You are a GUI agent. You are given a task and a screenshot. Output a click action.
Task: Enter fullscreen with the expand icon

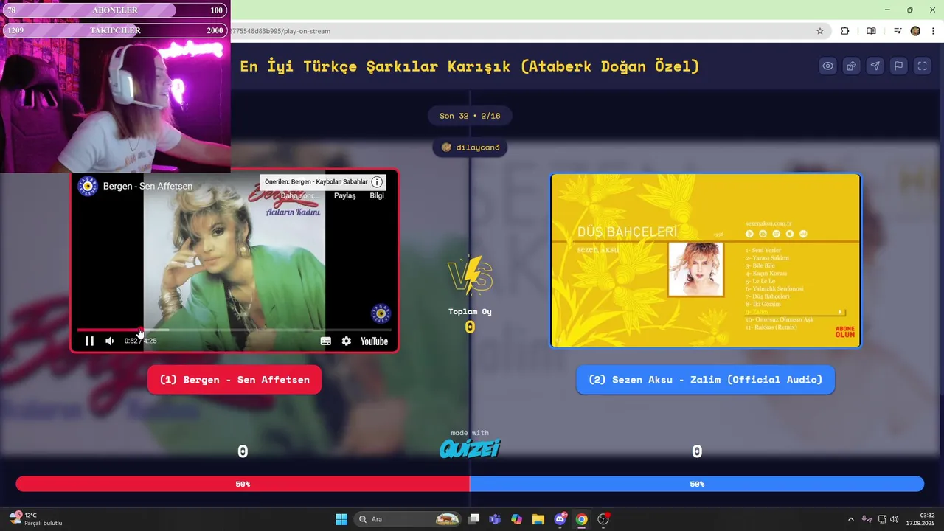coord(923,66)
